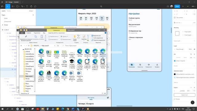This screenshot has width=197, height=111.
Task: Click Explorer refresh button
Action: (x=58, y=46)
